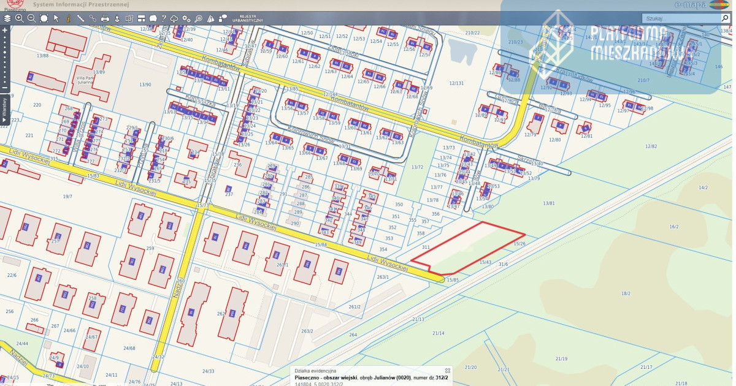Activate the zoom in magnifier tool
This screenshot has width=736, height=386.
coord(20,18)
